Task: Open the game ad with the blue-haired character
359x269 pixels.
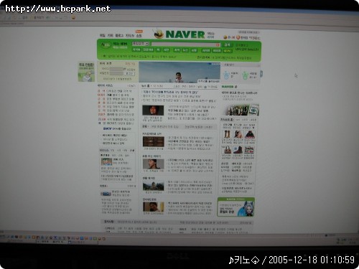Action: tap(236, 207)
